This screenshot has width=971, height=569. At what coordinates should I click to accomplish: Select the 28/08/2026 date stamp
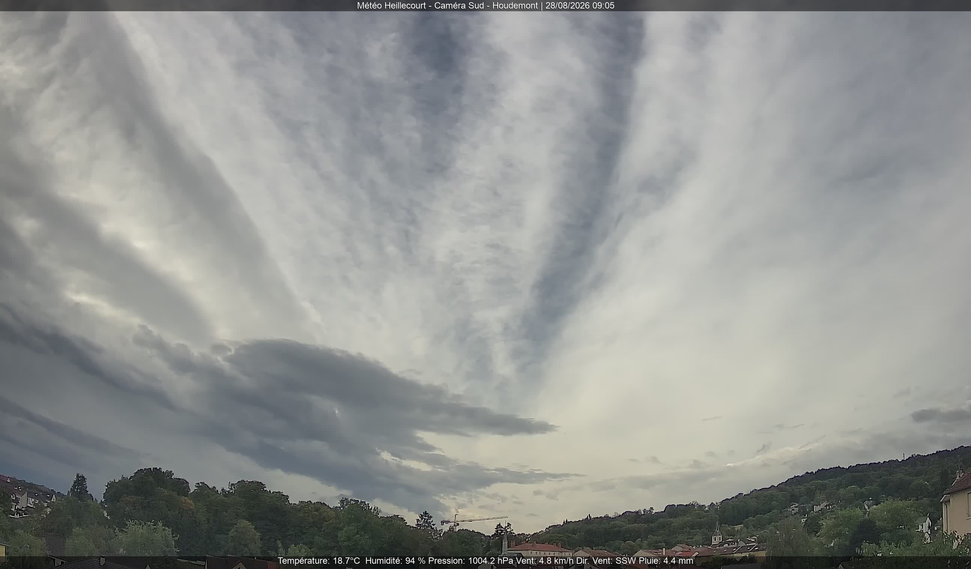566,6
